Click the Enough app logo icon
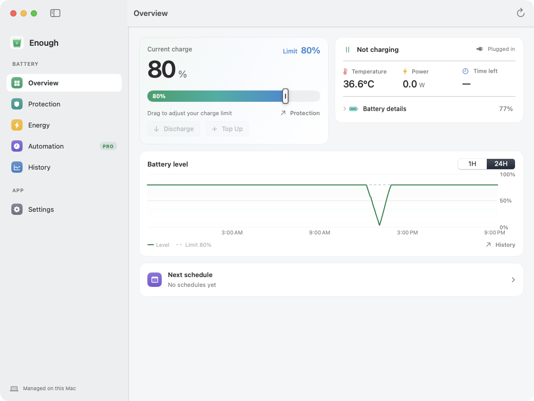Viewport: 534px width, 401px height. point(16,43)
